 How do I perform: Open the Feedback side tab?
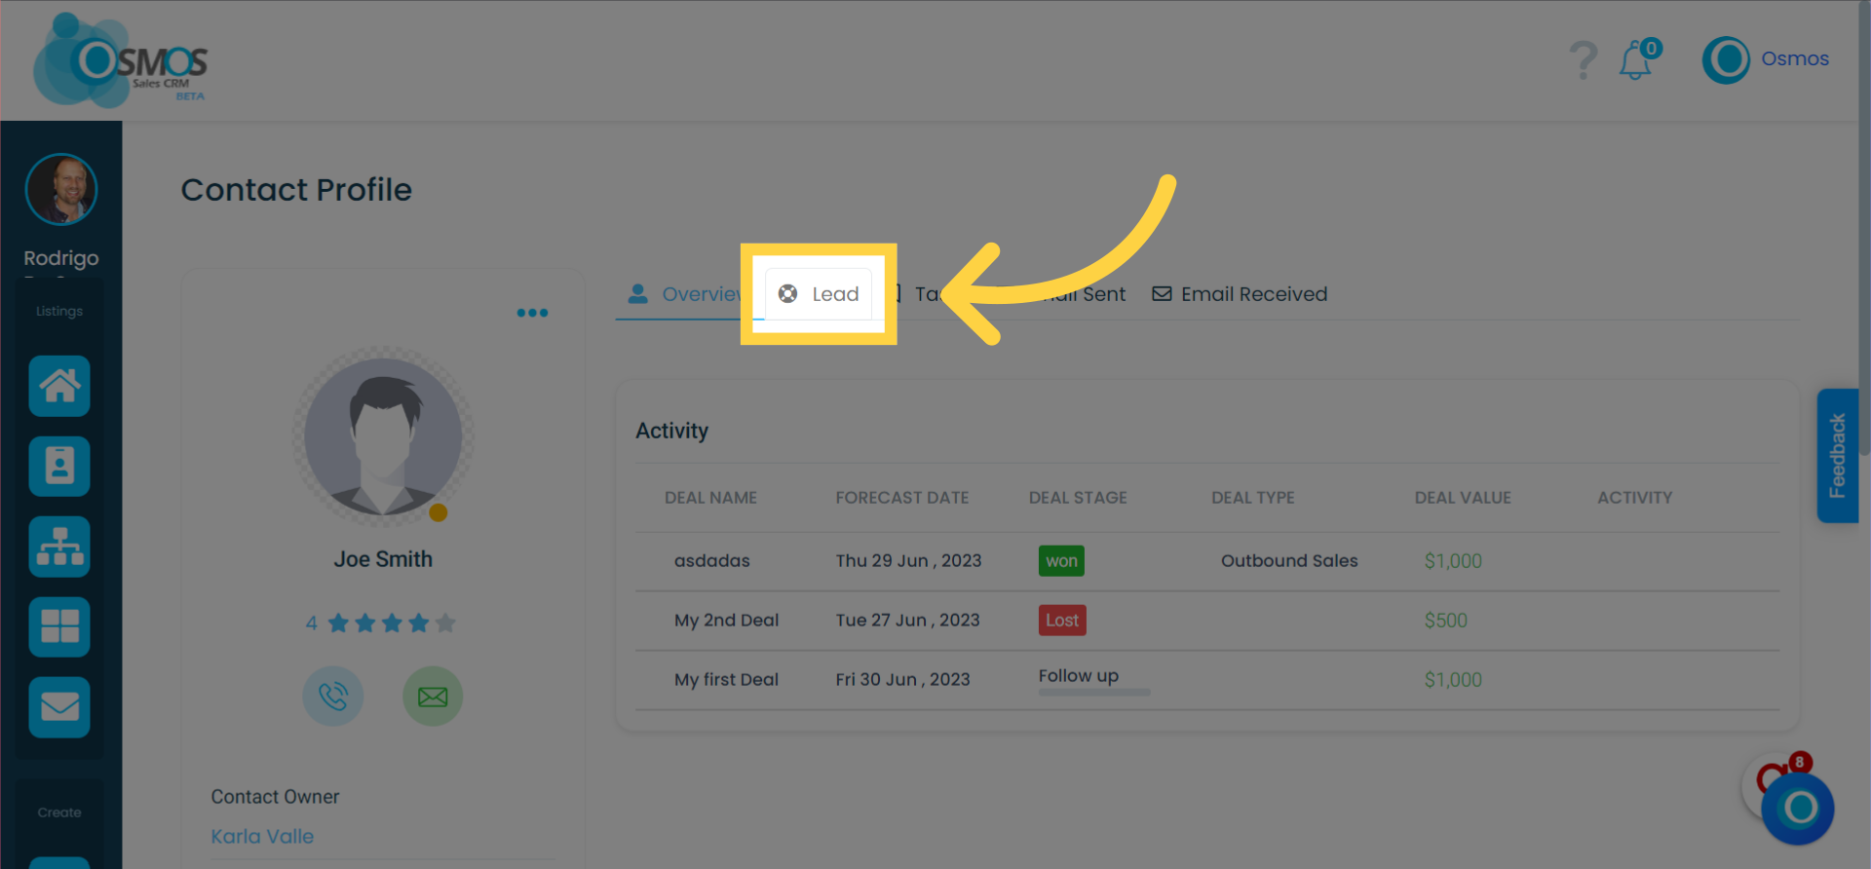(1838, 455)
